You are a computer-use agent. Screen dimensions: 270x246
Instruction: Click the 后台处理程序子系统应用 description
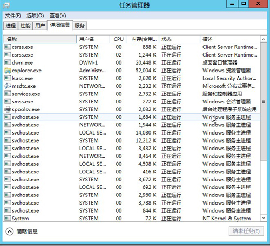click(230, 109)
